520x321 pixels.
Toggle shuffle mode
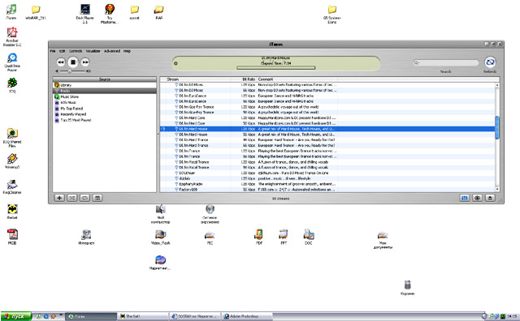[72, 198]
